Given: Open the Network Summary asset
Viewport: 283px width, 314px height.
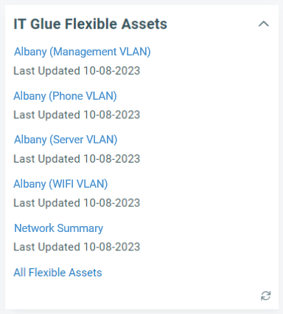Looking at the screenshot, I should click(58, 228).
